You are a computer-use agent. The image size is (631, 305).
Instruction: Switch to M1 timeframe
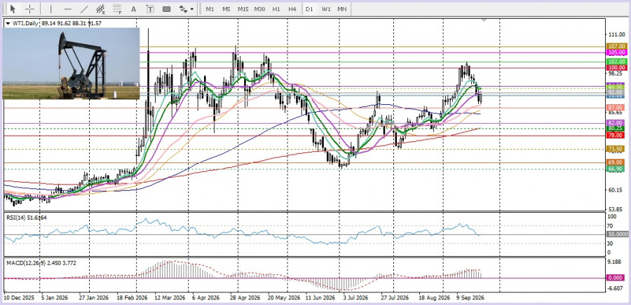click(x=210, y=9)
